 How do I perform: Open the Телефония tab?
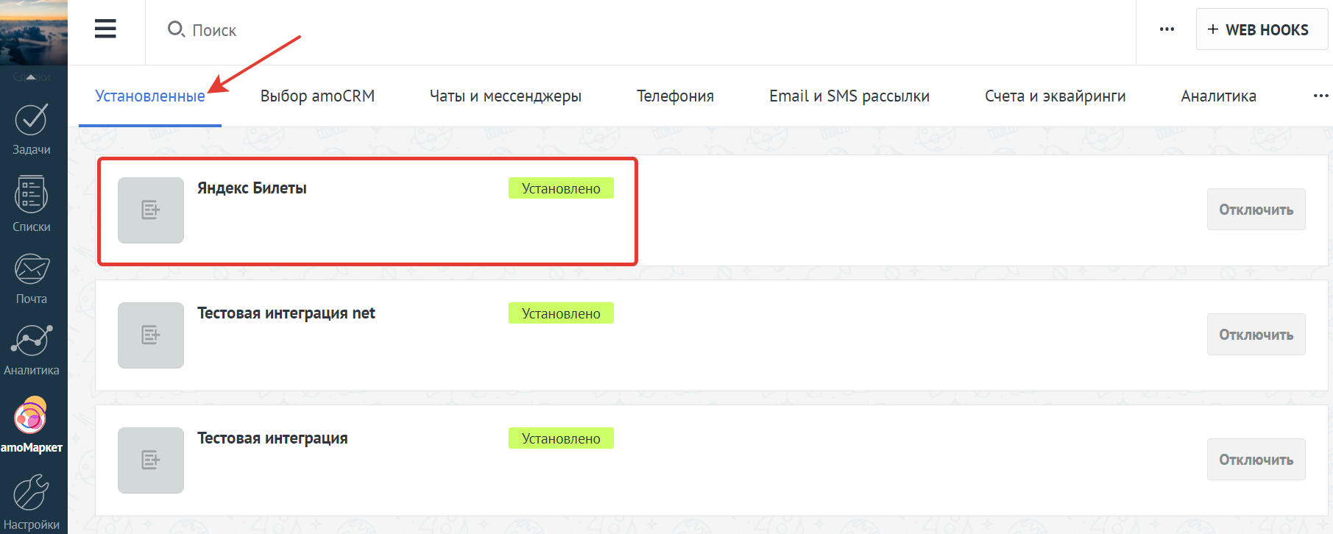(x=675, y=96)
